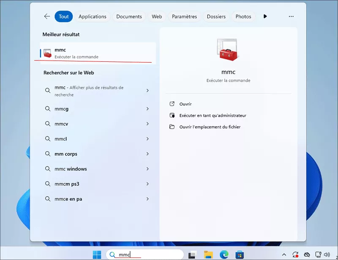The image size is (338, 260).
Task: Click 'Ouvrir l'emplacement du fichier'
Action: point(210,127)
